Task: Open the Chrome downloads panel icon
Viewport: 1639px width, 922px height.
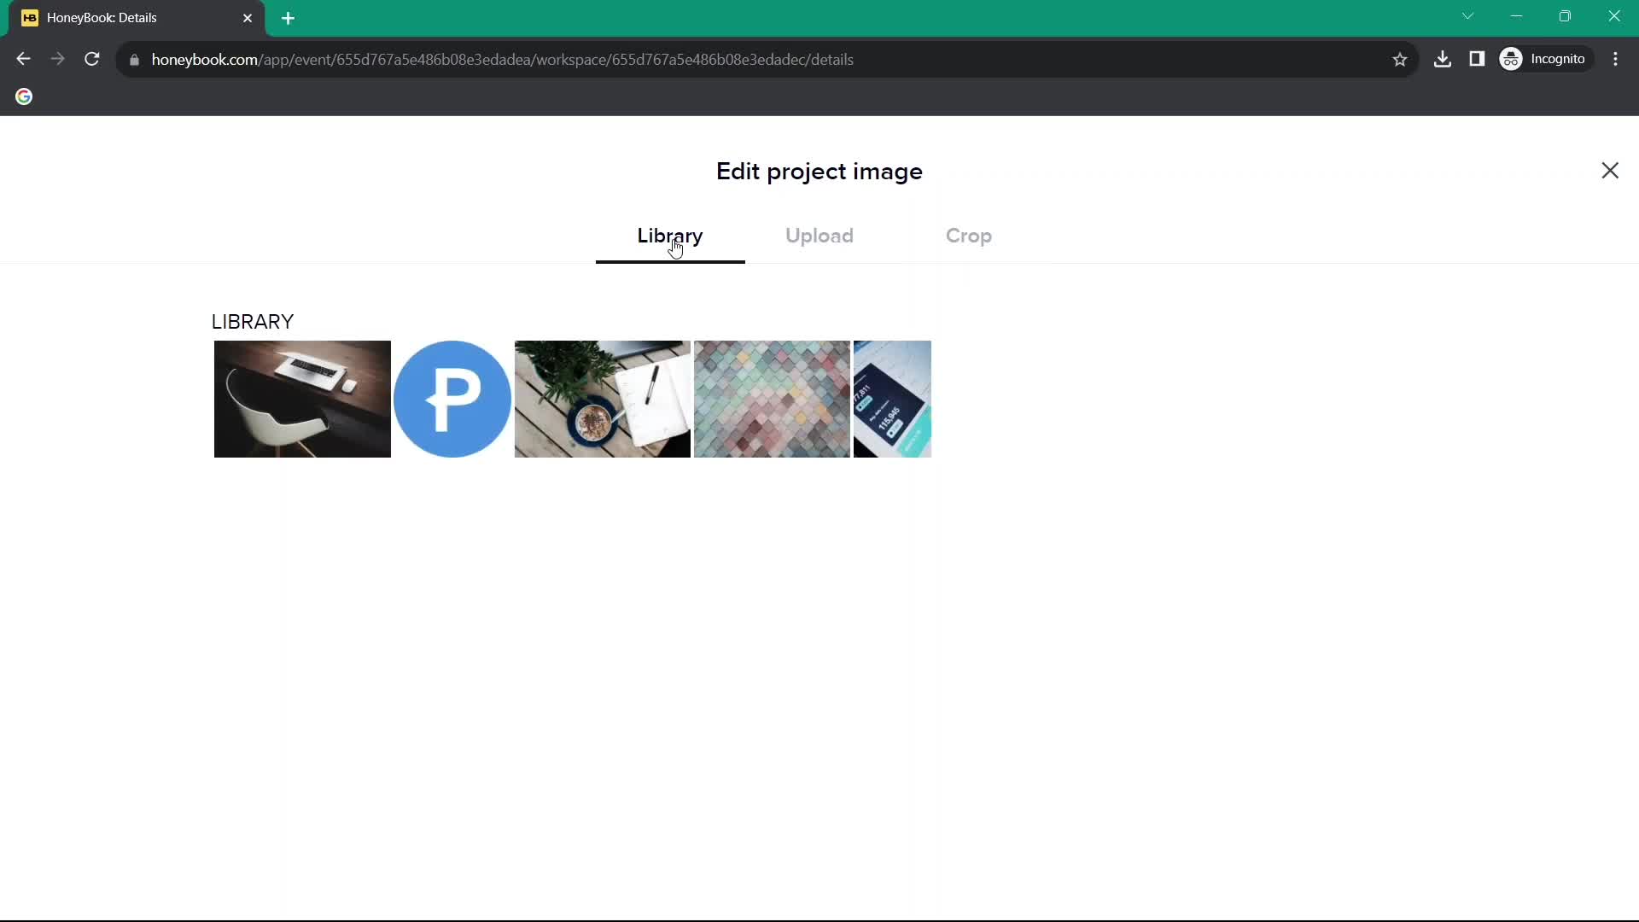Action: [1444, 59]
